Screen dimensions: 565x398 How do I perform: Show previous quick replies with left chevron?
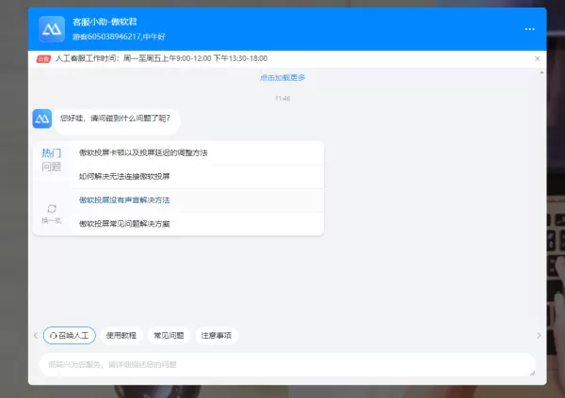[x=36, y=335]
